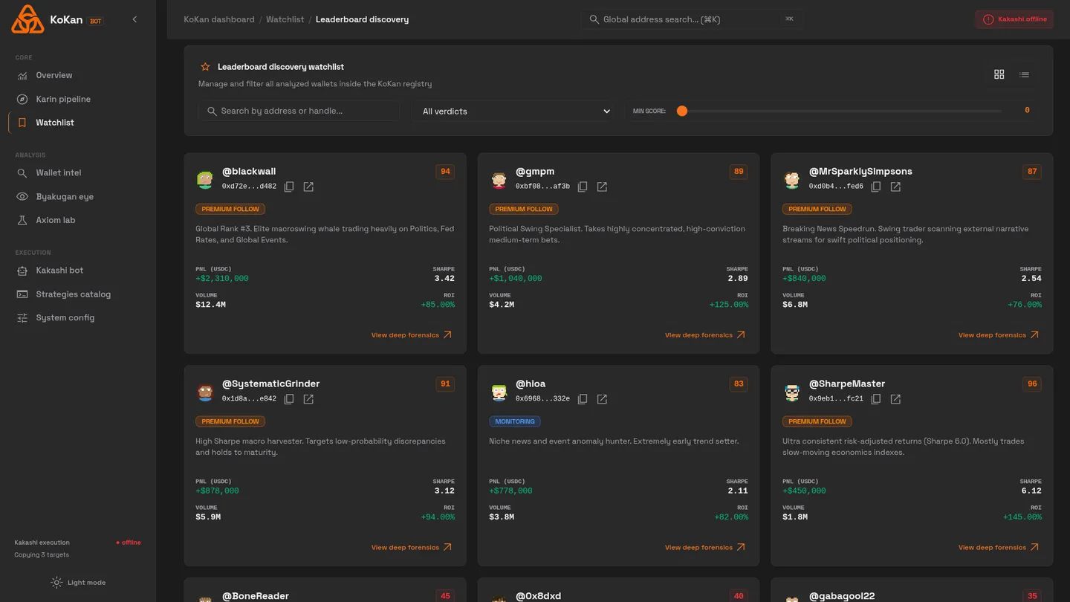The width and height of the screenshot is (1070, 602).
Task: View deep forensics for @SharpeMaster
Action: [x=999, y=548]
